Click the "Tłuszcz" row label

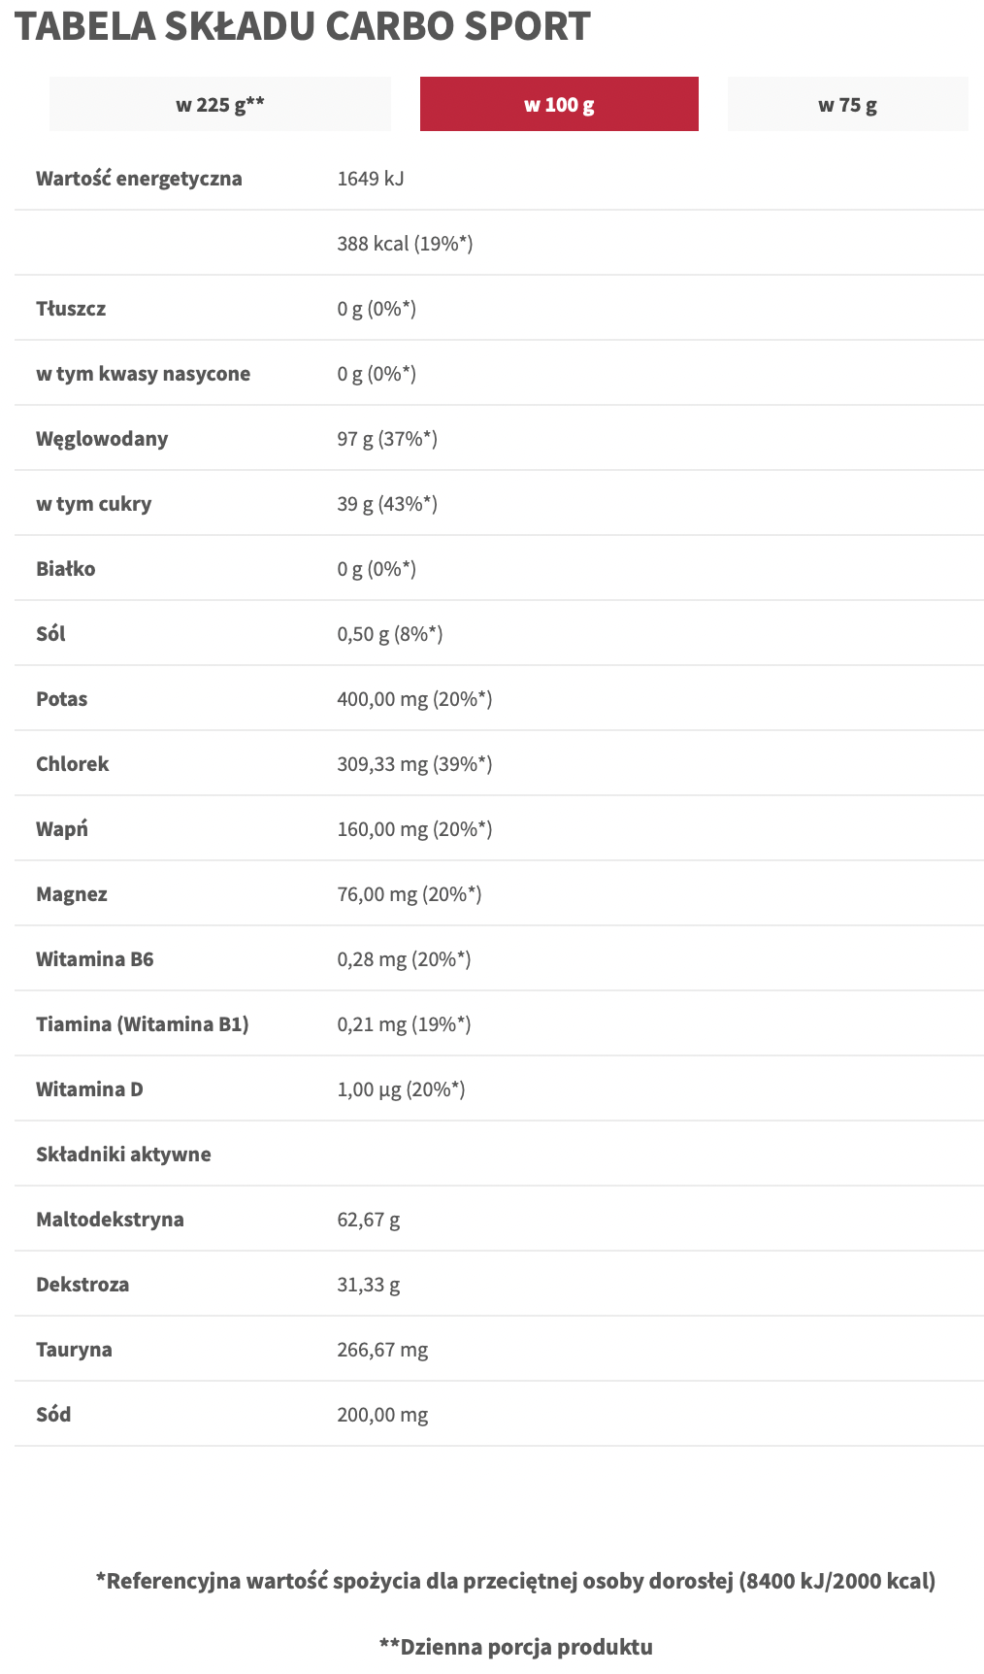[71, 309]
